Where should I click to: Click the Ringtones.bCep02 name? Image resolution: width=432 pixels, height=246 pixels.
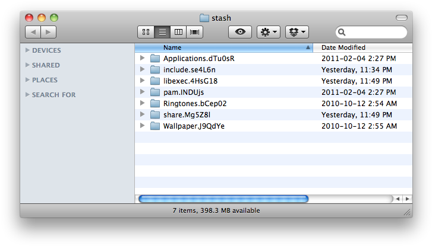click(195, 104)
